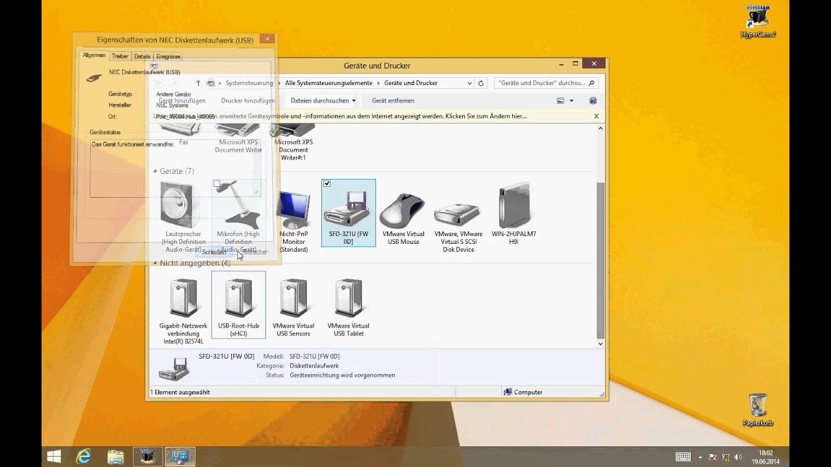Click the Modell value SFD-321U [FW 0D]

[314, 356]
